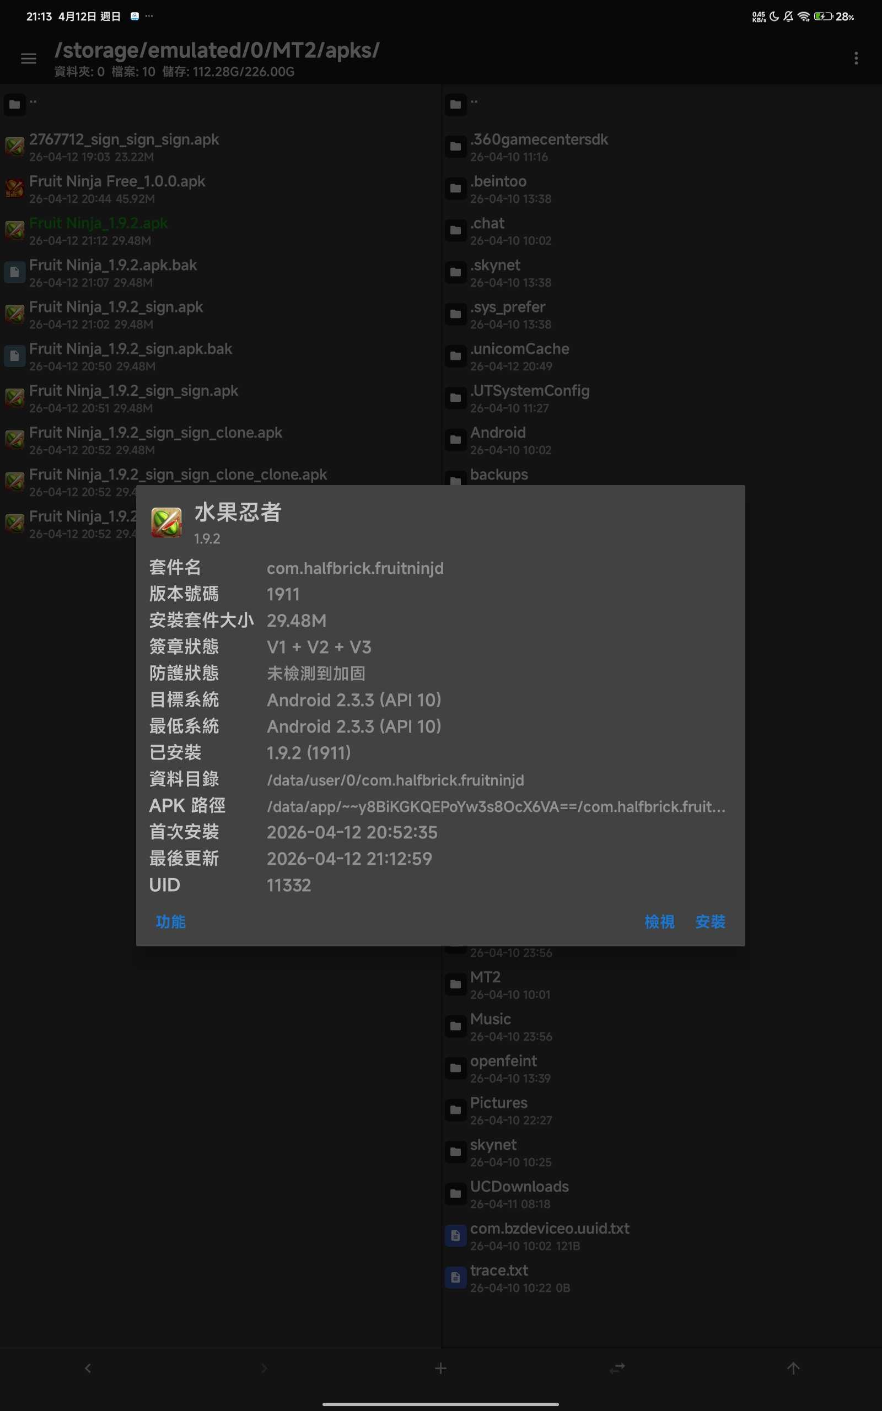
Task: Open the hamburger navigation menu
Action: (x=28, y=58)
